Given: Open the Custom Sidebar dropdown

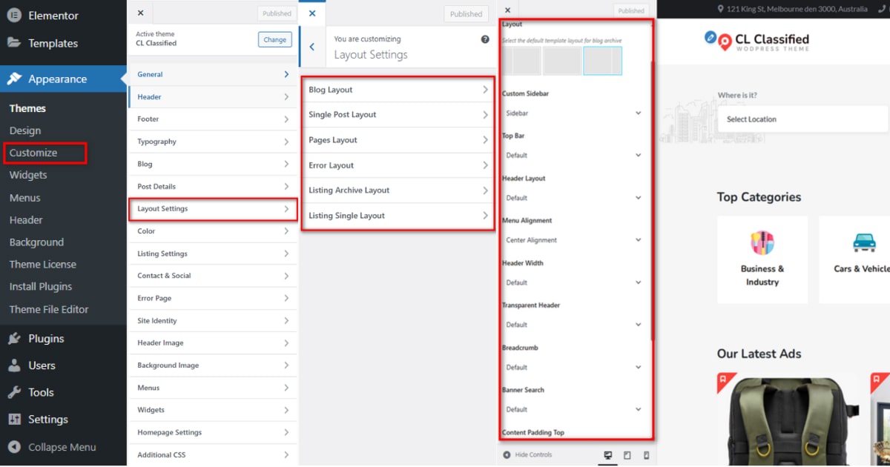Looking at the screenshot, I should coord(573,113).
